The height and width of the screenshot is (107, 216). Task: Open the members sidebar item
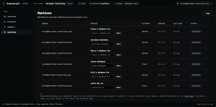[16, 27]
